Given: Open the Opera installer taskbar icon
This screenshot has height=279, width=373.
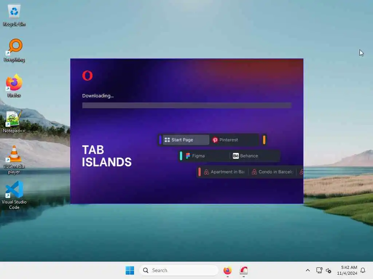Looking at the screenshot, I should pos(244,270).
